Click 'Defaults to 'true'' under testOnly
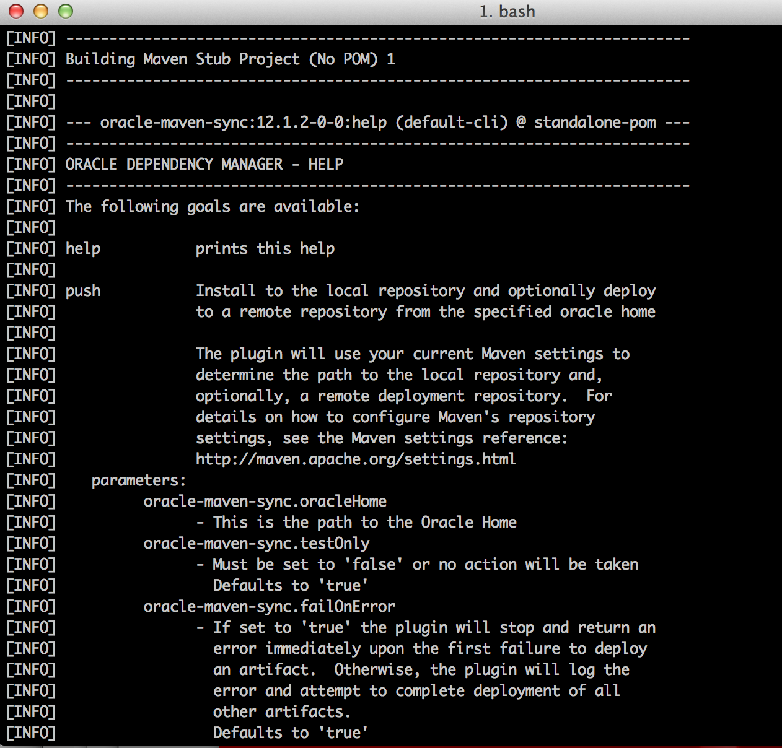782x748 pixels. point(291,586)
